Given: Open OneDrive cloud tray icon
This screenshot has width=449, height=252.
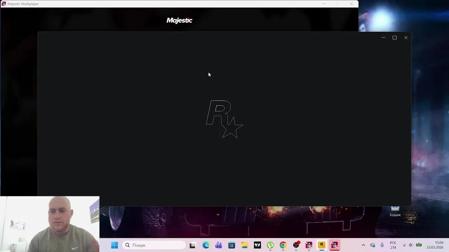Looking at the screenshot, I should [373, 245].
